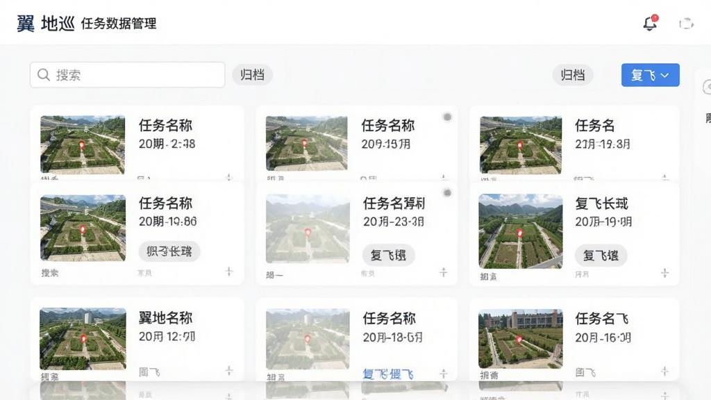Click the 归档 button left of the blue 复飞 dropdown

573,75
